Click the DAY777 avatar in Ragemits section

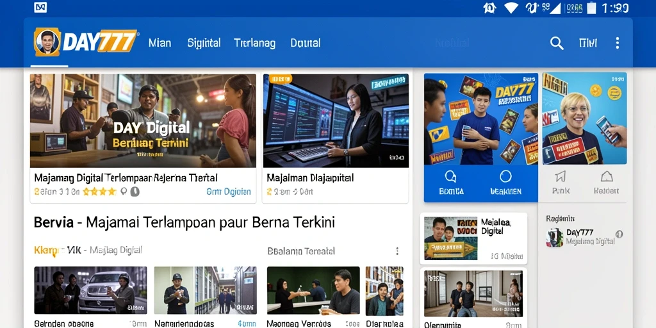(x=554, y=237)
